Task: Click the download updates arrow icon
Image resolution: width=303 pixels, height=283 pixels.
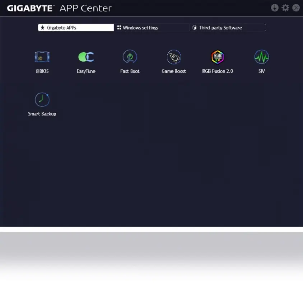Action: [275, 8]
